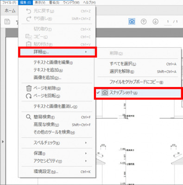Expand the 保護 submenu

tap(57, 153)
